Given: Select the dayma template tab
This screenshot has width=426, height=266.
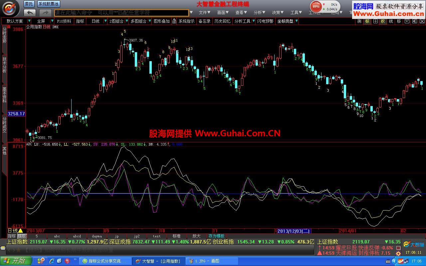Looking at the screenshot, I should click(97, 236).
